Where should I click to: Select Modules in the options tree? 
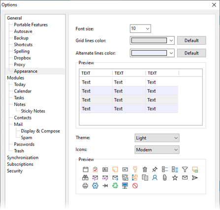[16, 78]
